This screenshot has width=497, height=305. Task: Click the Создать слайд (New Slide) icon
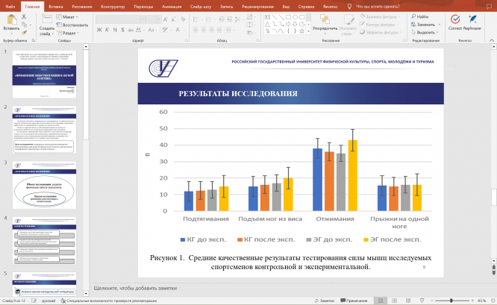point(46,19)
